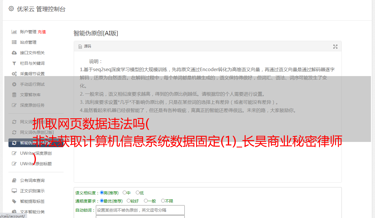Click the 自动锁词 input field
Image resolution: width=375 pixels, height=218 pixels.
(x=140, y=210)
